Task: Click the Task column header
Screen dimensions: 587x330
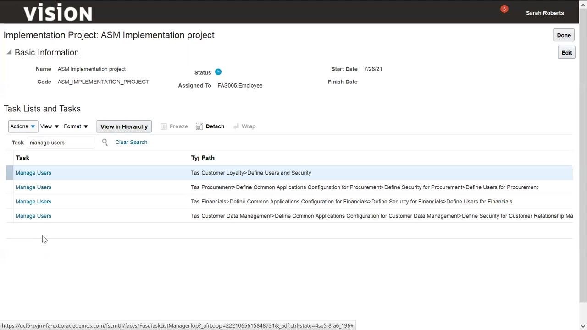Action: (x=22, y=158)
